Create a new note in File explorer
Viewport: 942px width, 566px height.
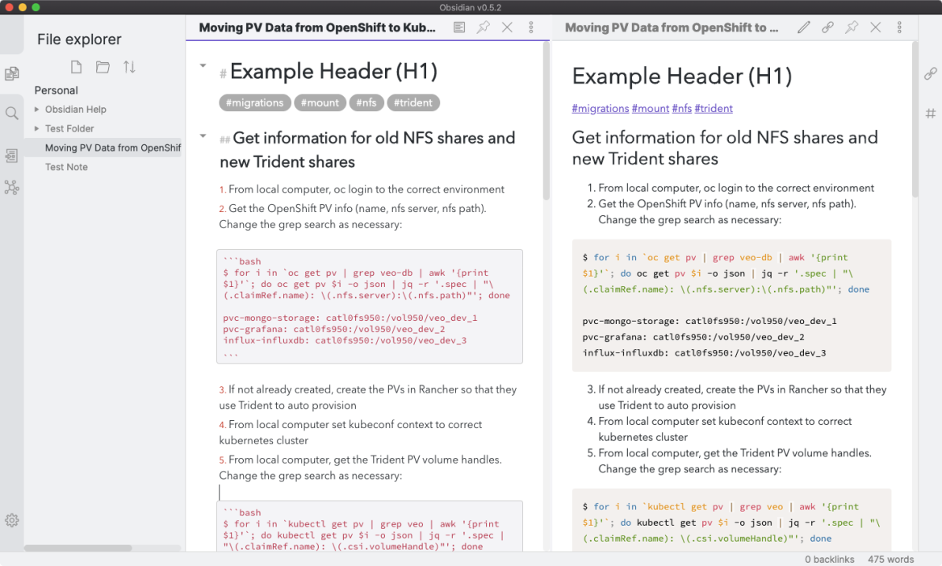(77, 67)
